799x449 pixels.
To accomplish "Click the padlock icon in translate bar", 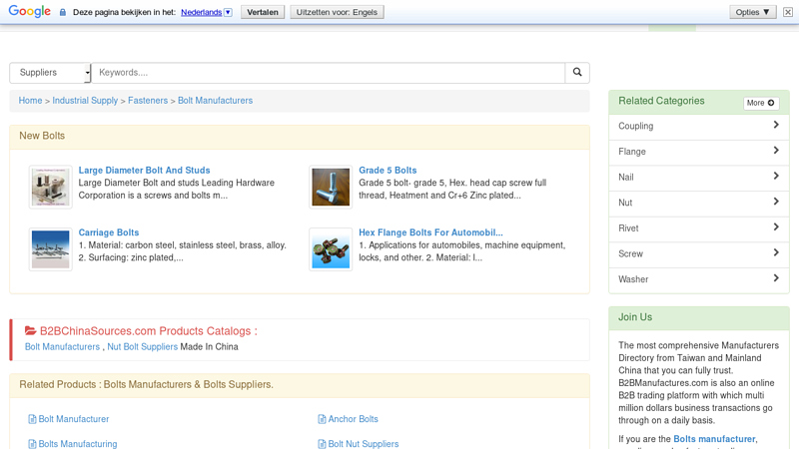I will click(63, 12).
